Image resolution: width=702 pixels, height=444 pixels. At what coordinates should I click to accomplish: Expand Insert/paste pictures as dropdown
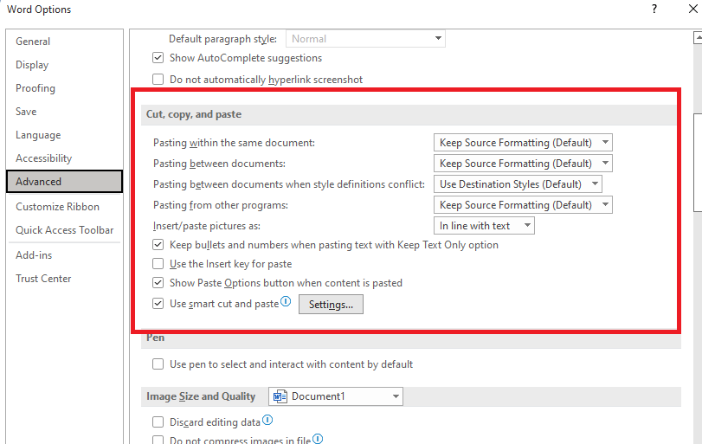pyautogui.click(x=484, y=226)
